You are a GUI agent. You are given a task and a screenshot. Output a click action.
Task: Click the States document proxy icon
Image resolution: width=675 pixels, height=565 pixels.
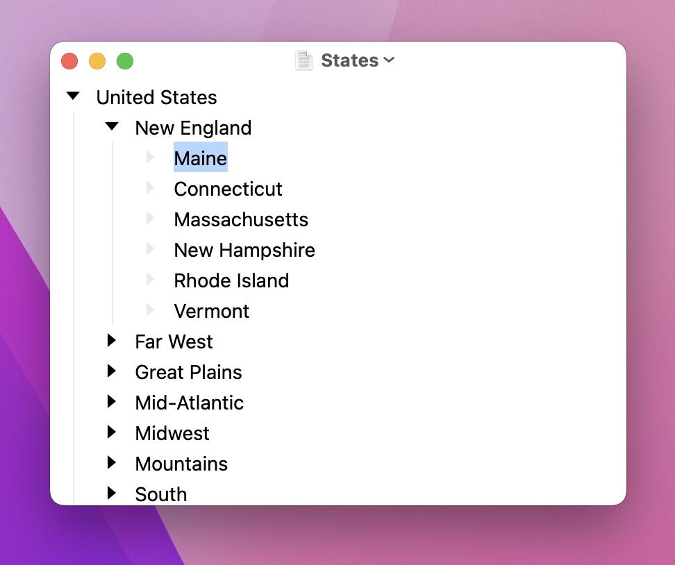click(304, 60)
